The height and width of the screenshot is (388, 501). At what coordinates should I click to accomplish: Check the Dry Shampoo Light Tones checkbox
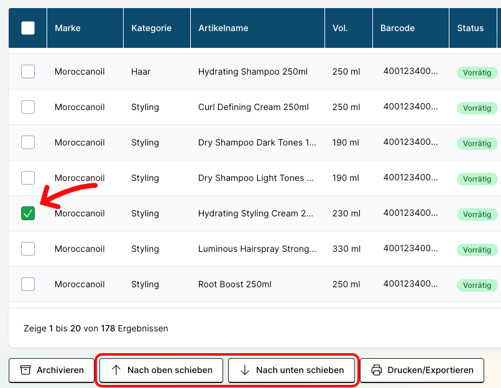coord(28,178)
